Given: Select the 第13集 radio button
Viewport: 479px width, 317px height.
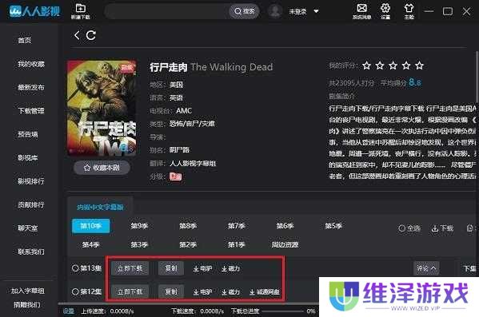Looking at the screenshot, I should point(75,268).
